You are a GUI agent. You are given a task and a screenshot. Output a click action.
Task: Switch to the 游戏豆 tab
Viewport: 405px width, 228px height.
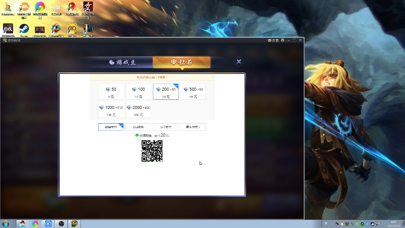tap(123, 62)
